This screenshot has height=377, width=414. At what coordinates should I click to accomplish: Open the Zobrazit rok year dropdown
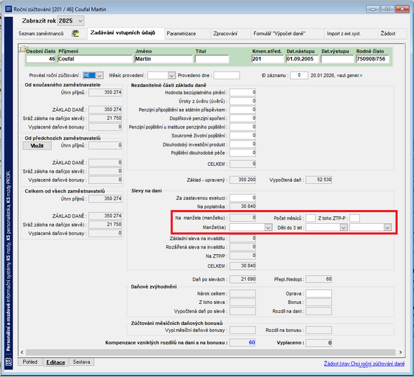pos(80,21)
